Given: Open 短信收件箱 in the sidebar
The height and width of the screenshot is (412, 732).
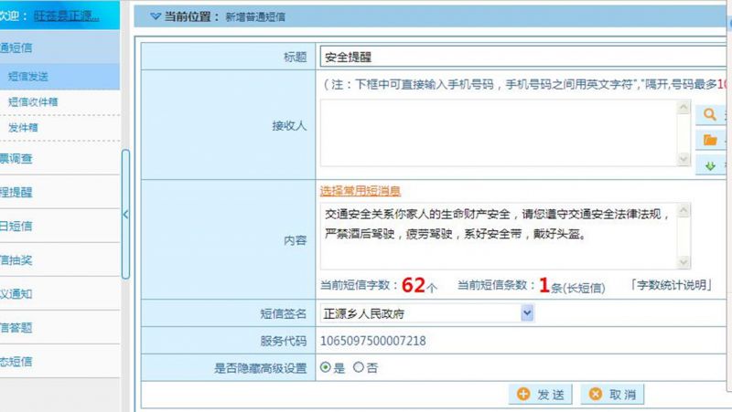Looking at the screenshot, I should pos(32,102).
